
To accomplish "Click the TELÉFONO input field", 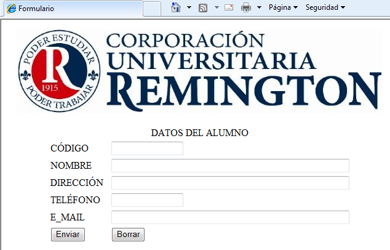I will coord(147,200).
